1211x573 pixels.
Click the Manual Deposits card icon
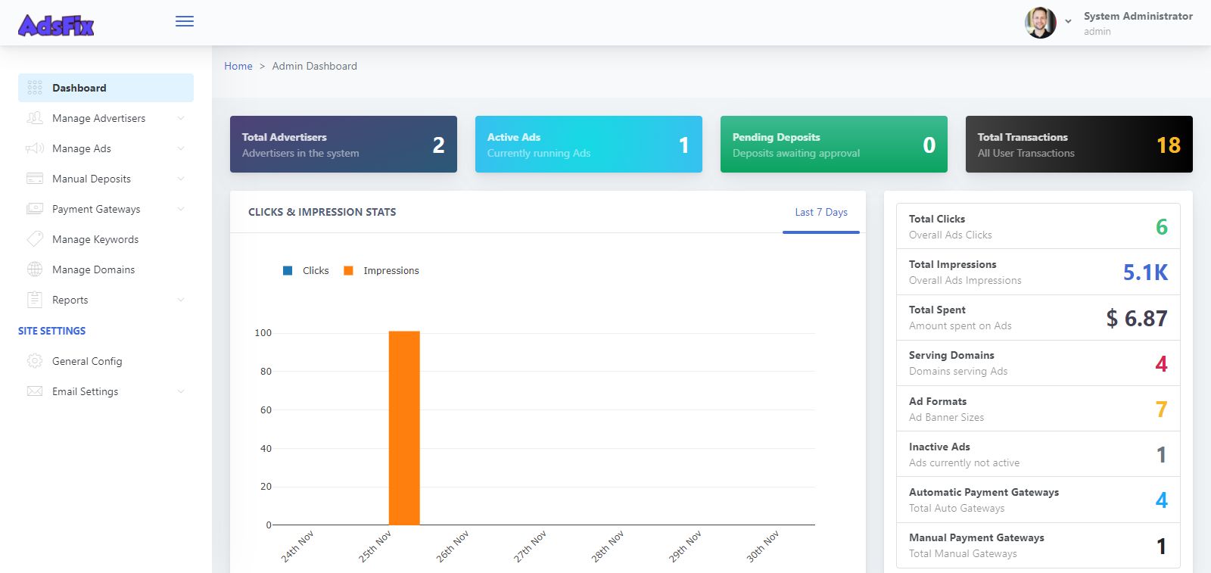click(35, 179)
